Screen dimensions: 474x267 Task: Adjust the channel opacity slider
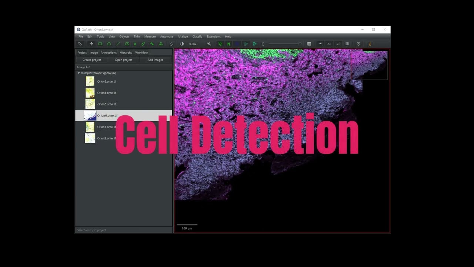(286, 43)
